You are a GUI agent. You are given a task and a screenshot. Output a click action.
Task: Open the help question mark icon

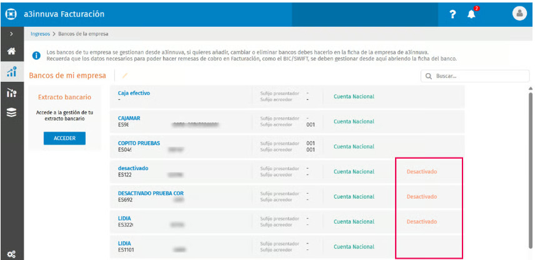[452, 14]
